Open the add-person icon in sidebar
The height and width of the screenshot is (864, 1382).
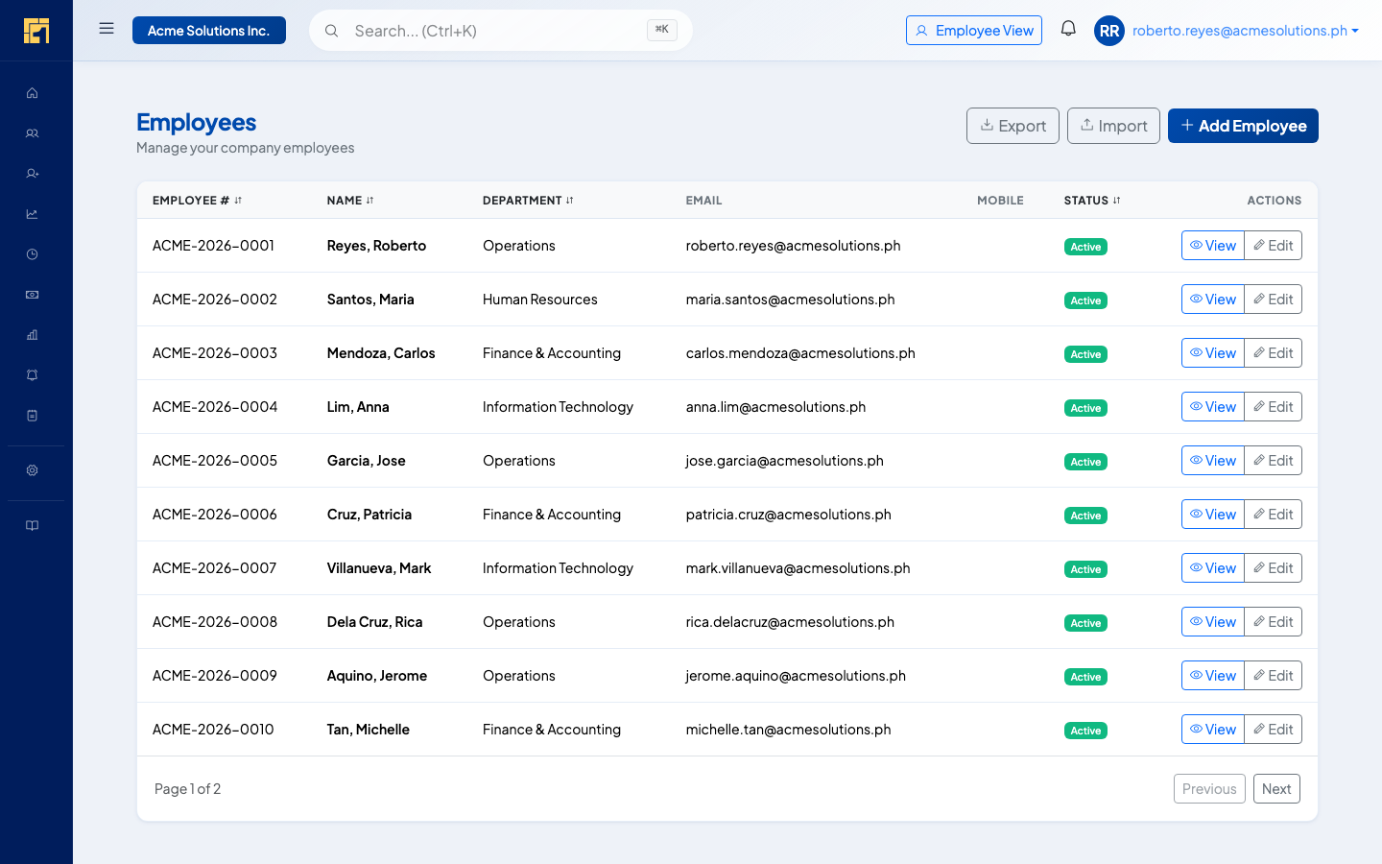coord(33,174)
